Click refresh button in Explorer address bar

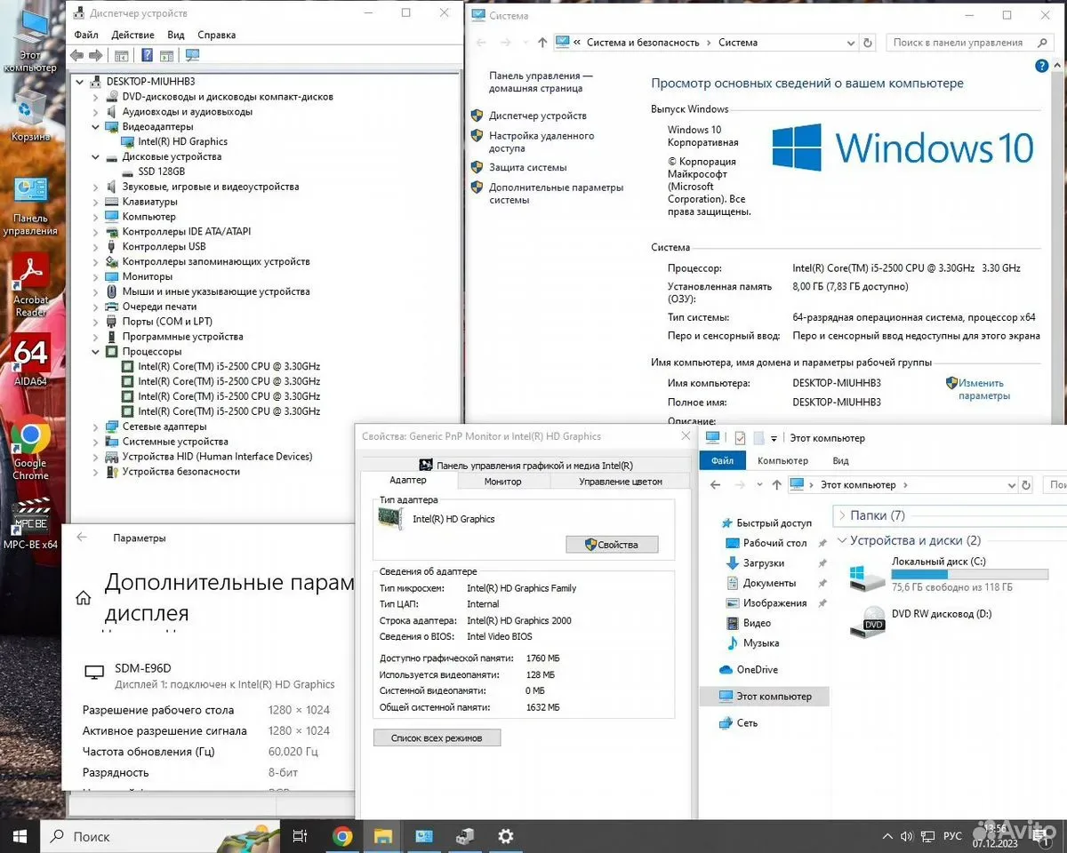[x=1028, y=485]
